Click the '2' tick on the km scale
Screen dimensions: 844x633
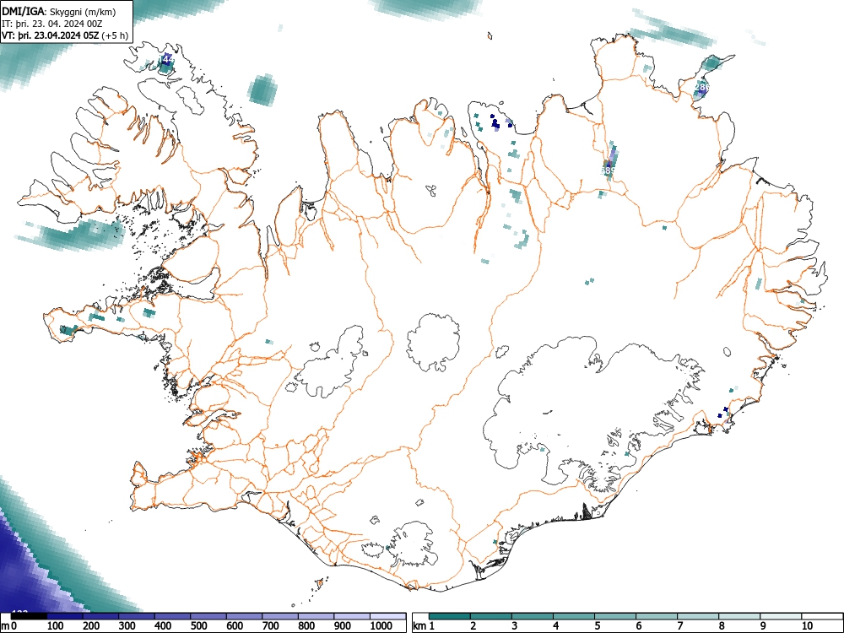click(x=473, y=626)
